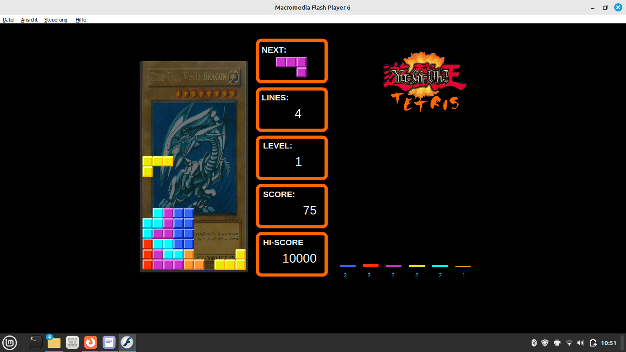Click the Blue-Eyes White Dragon card title
Image resolution: width=626 pixels, height=352 pixels.
point(188,77)
